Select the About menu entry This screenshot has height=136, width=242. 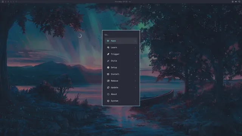pos(121,94)
